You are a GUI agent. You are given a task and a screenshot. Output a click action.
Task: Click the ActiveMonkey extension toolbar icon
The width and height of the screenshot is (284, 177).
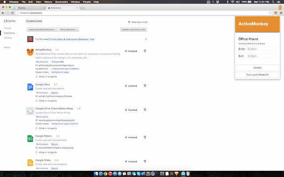tap(276, 13)
